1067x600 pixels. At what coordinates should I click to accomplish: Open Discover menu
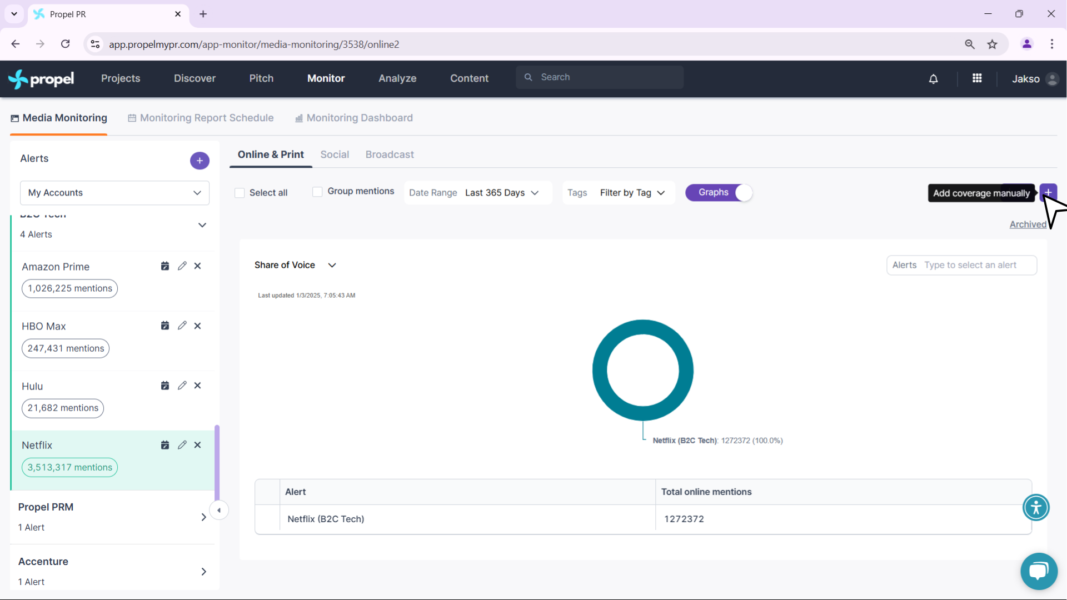pyautogui.click(x=195, y=78)
